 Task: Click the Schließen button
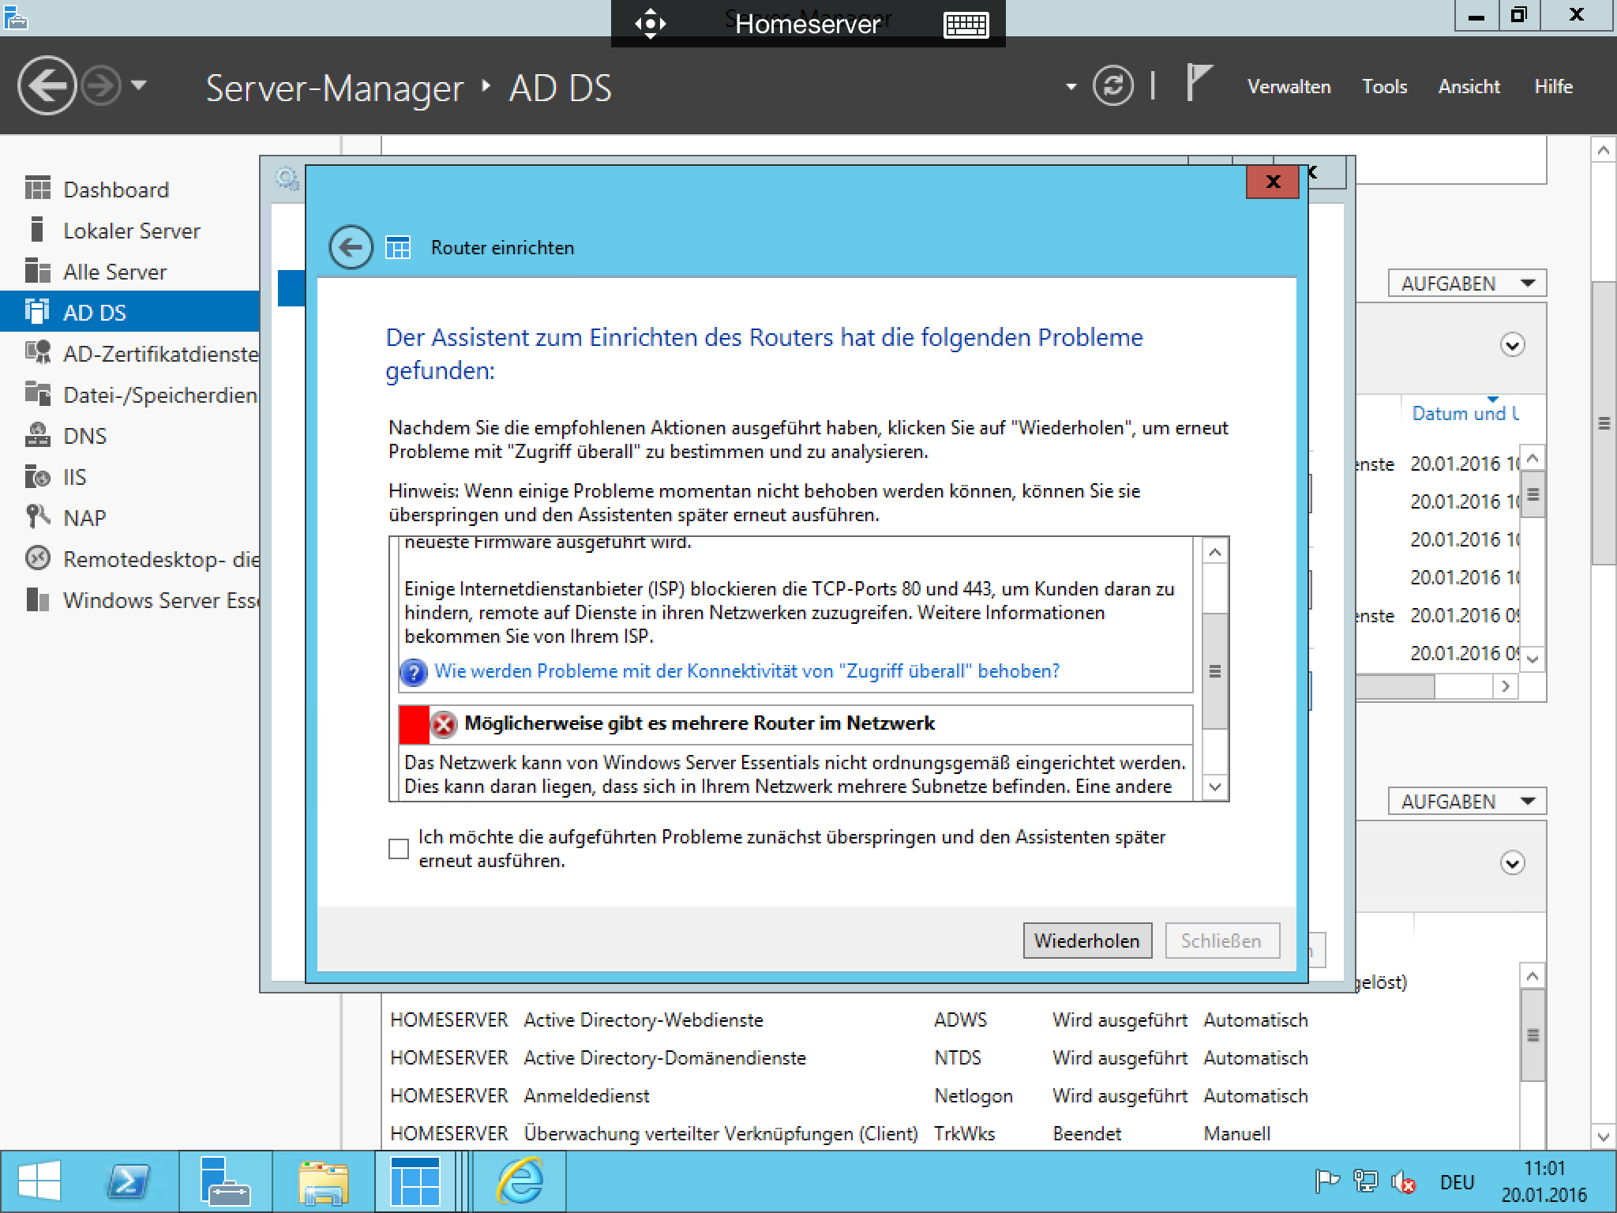[1221, 941]
